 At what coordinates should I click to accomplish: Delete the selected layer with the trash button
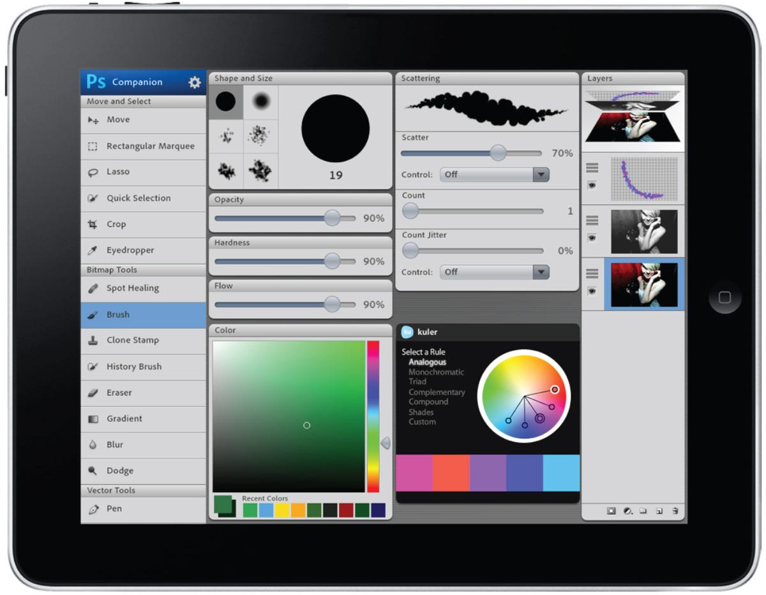pos(674,511)
